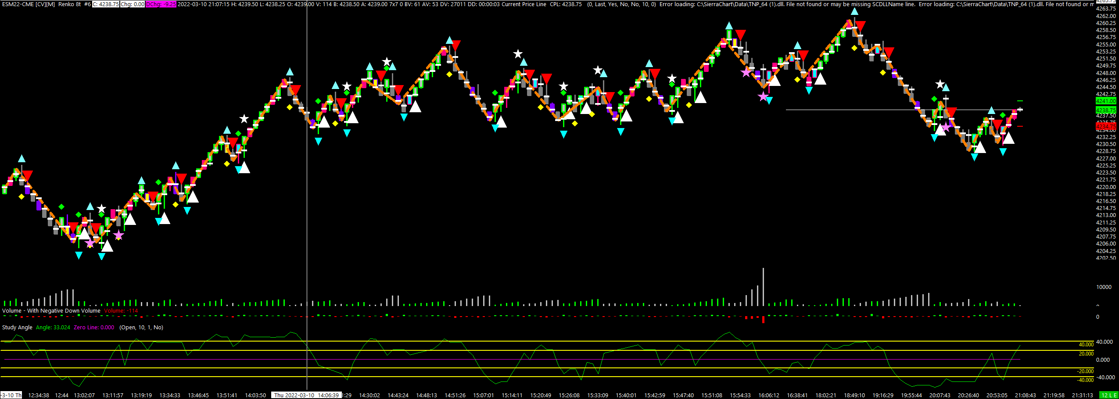Click the highlighted Thu 2022-03-10 14:06:39 crosshair label
The width and height of the screenshot is (1119, 399).
tap(307, 395)
